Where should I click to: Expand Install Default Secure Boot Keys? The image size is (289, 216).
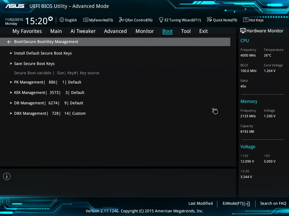coord(43,53)
